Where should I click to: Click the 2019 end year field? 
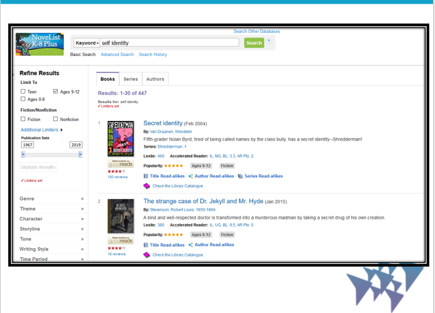tap(76, 145)
